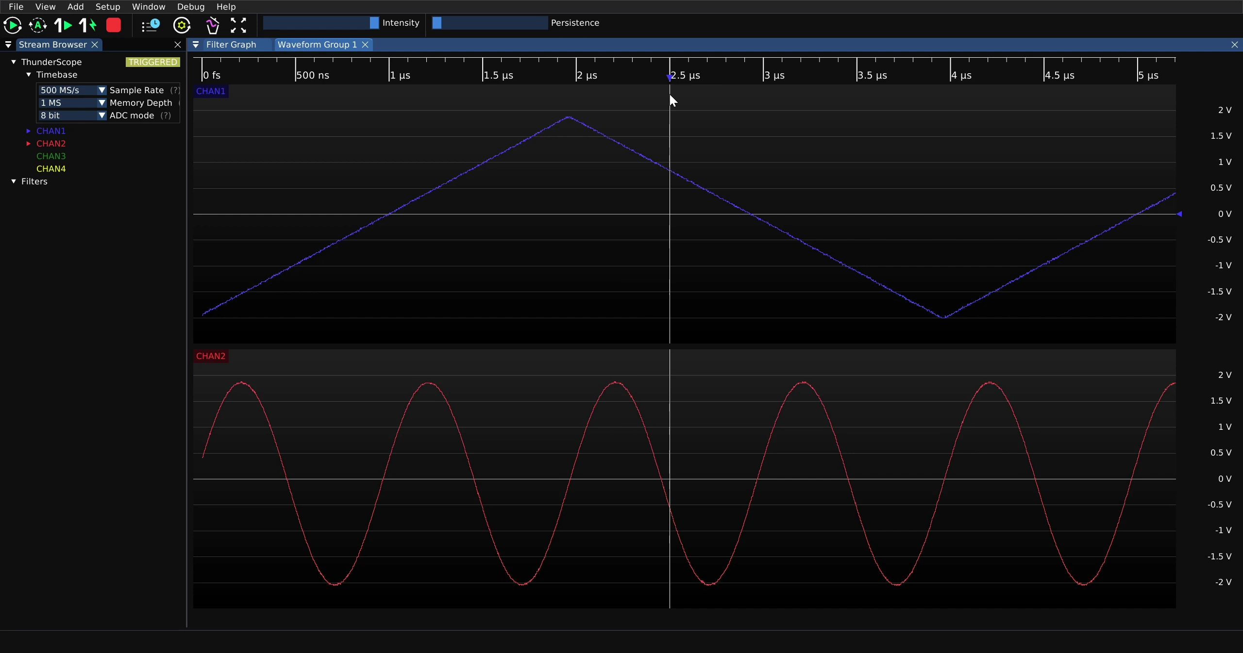The width and height of the screenshot is (1243, 653).
Task: Expand the CHAN2 tree node
Action: [x=29, y=144]
